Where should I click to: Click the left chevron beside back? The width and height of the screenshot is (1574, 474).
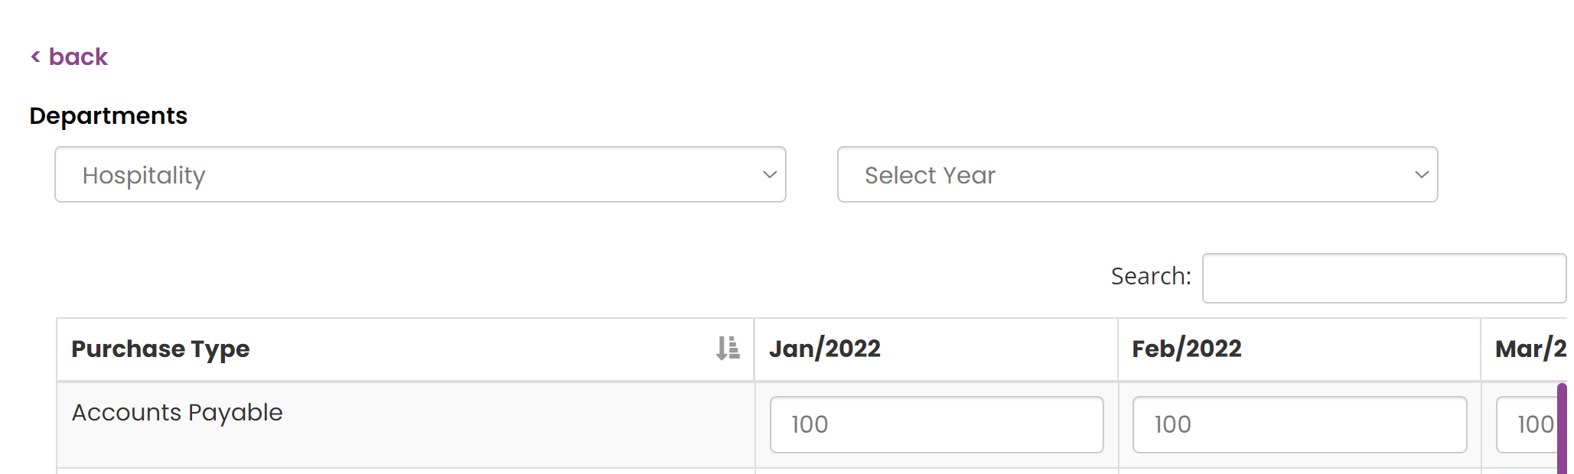[x=35, y=57]
